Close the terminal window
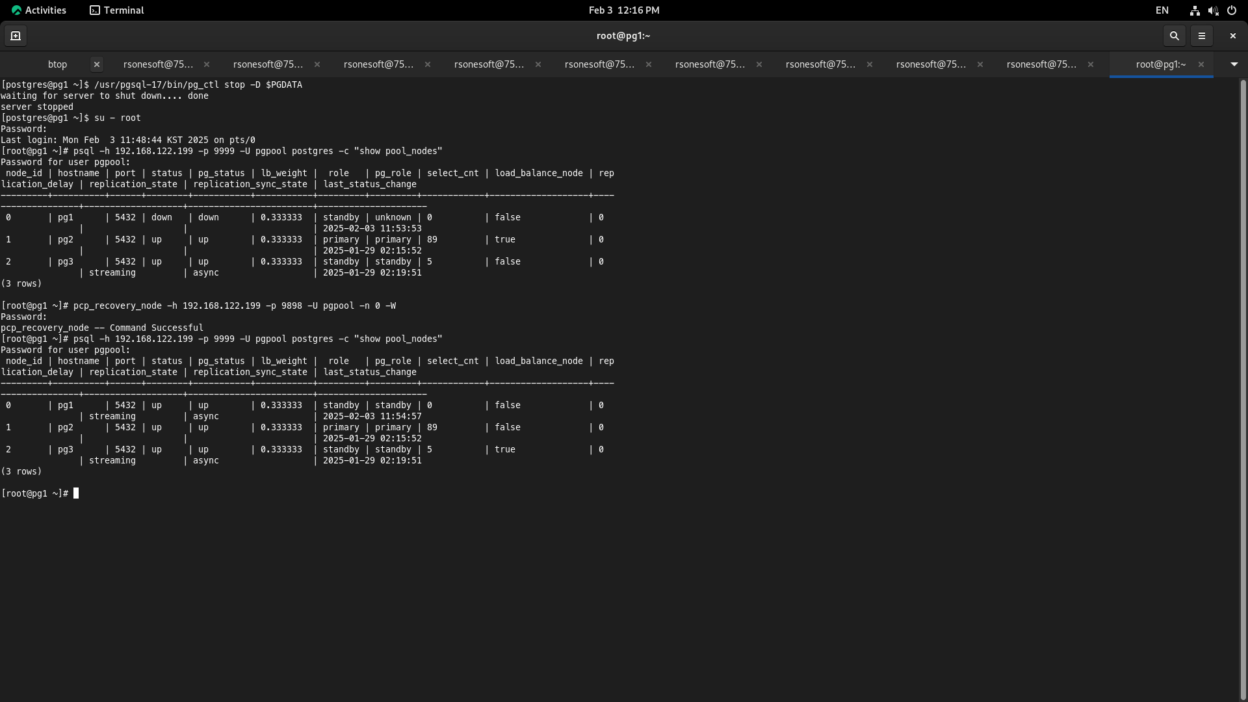This screenshot has width=1248, height=702. coord(1232,36)
